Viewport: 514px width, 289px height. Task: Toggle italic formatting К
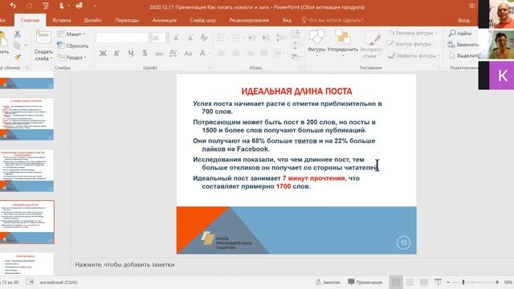coord(116,53)
